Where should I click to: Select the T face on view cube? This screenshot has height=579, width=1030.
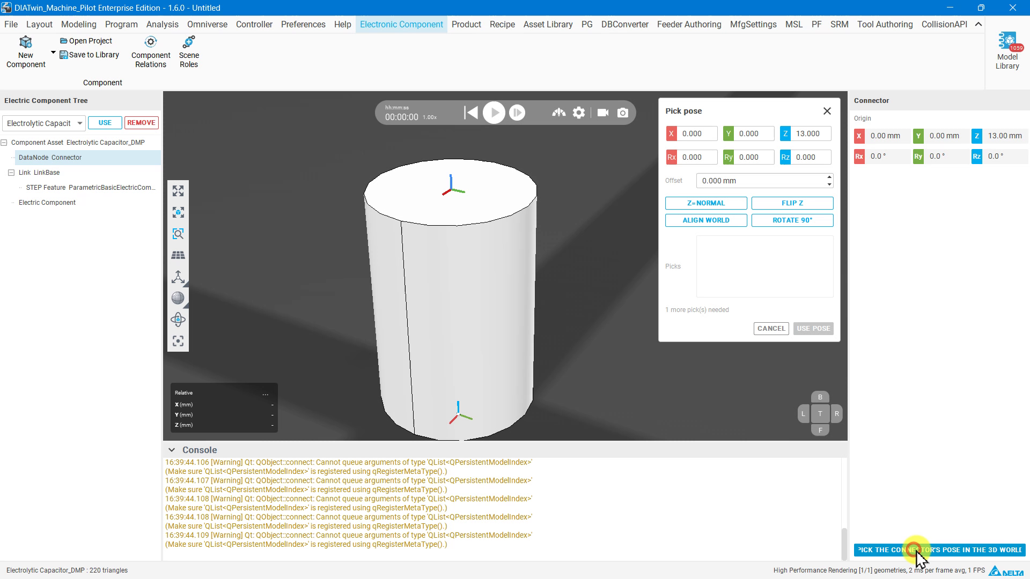pos(820,414)
